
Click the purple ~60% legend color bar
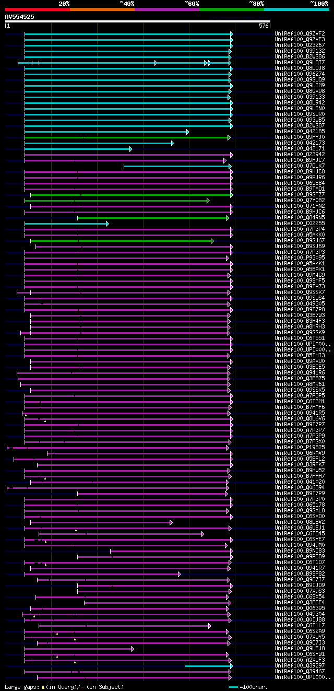[x=167, y=9]
